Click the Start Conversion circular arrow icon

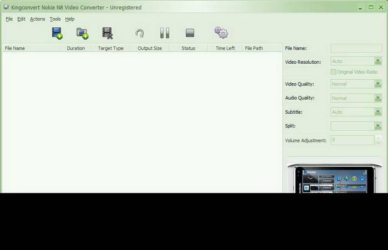[140, 33]
